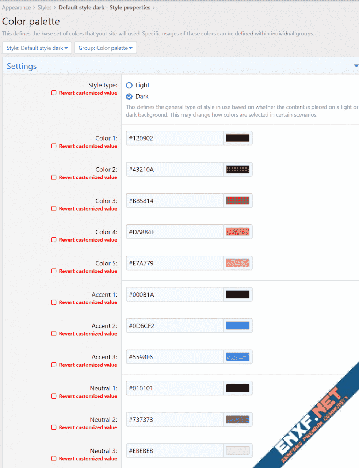
Task: Select the Light style type radio button
Action: [129, 86]
